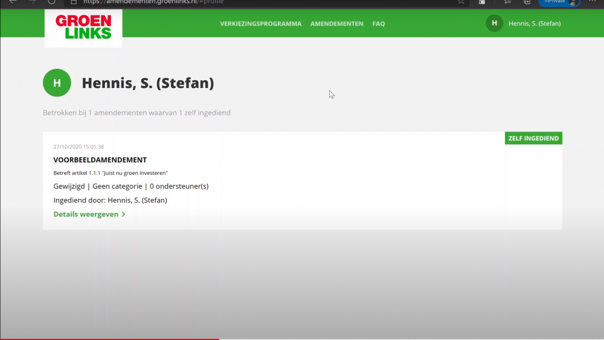
Task: Click the browser back arrow
Action: click(x=12, y=2)
